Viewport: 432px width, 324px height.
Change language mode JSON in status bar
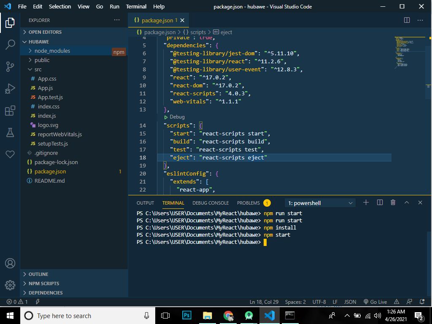coord(350,302)
